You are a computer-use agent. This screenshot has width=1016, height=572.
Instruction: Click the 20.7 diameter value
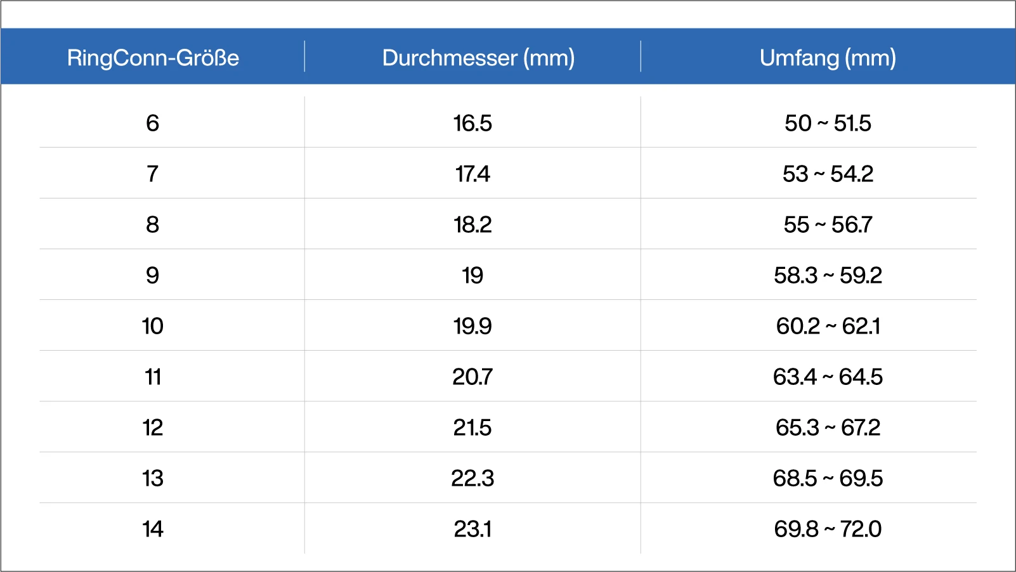(x=472, y=377)
